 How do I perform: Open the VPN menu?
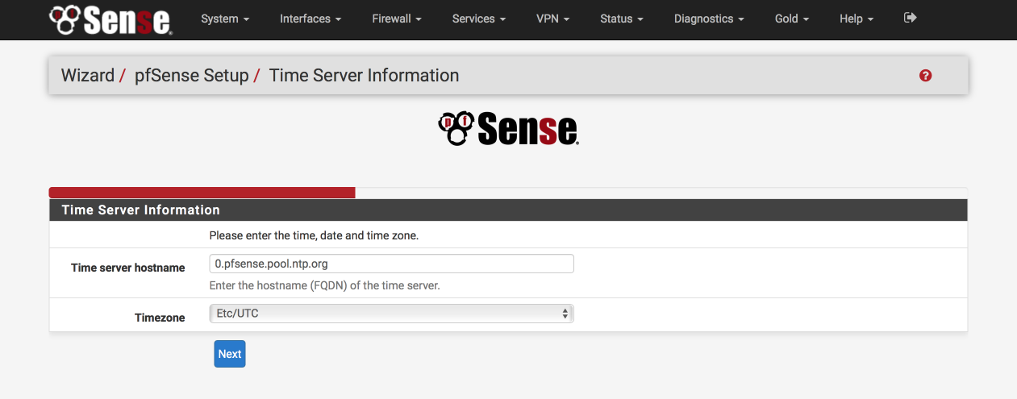click(x=553, y=19)
